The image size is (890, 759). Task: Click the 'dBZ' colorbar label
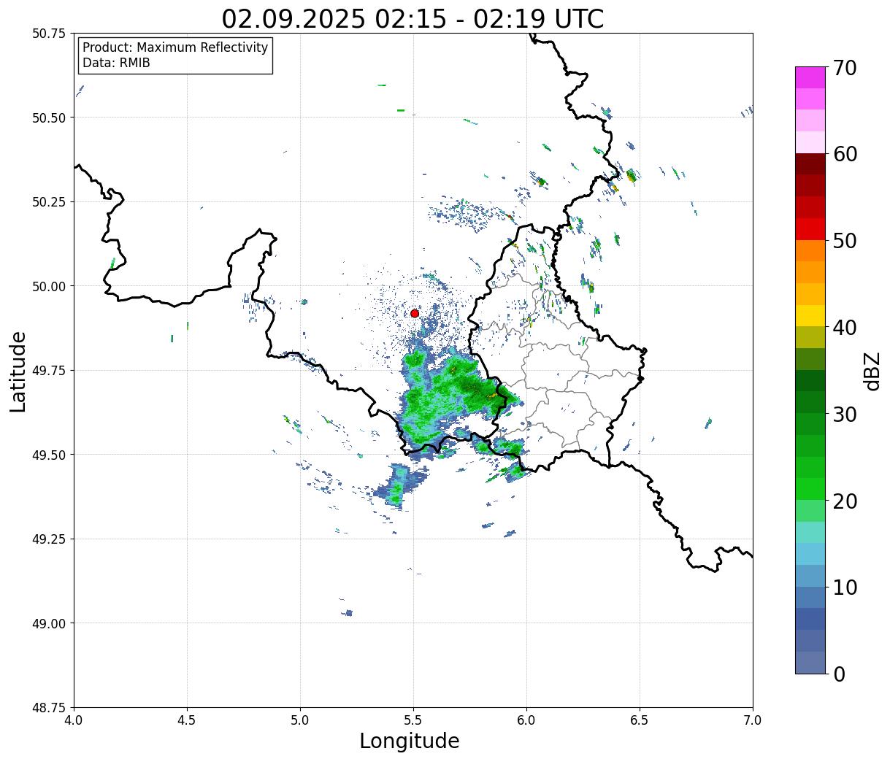[872, 371]
